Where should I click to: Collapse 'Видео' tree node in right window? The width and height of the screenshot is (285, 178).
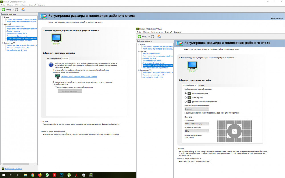[x=139, y=44]
